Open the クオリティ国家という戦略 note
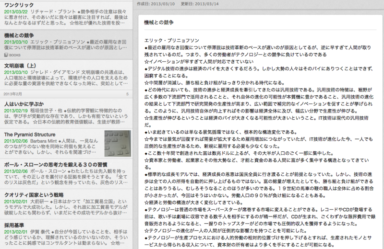 point(66,204)
